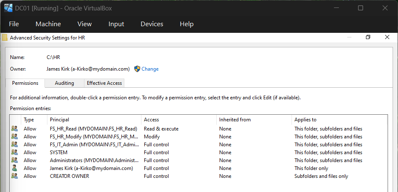Click the group icon for FS_HR_Read entry
This screenshot has height=192, width=398.
tap(15, 129)
